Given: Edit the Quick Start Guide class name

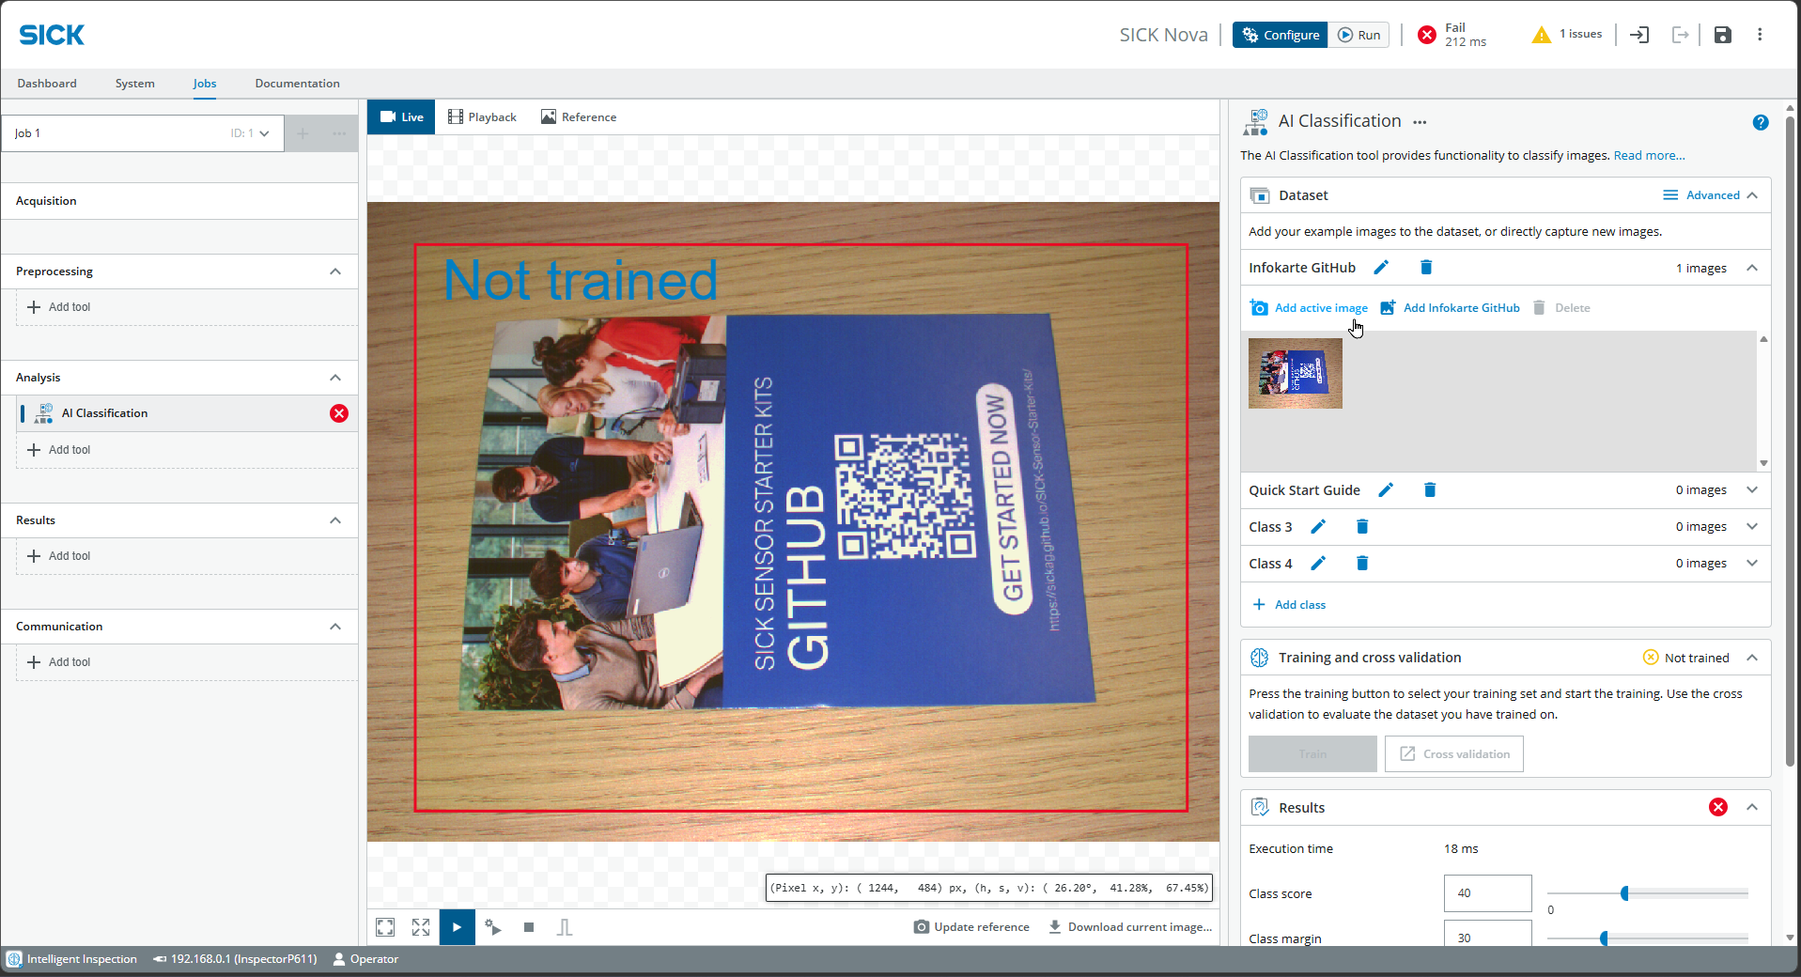Looking at the screenshot, I should pyautogui.click(x=1386, y=490).
